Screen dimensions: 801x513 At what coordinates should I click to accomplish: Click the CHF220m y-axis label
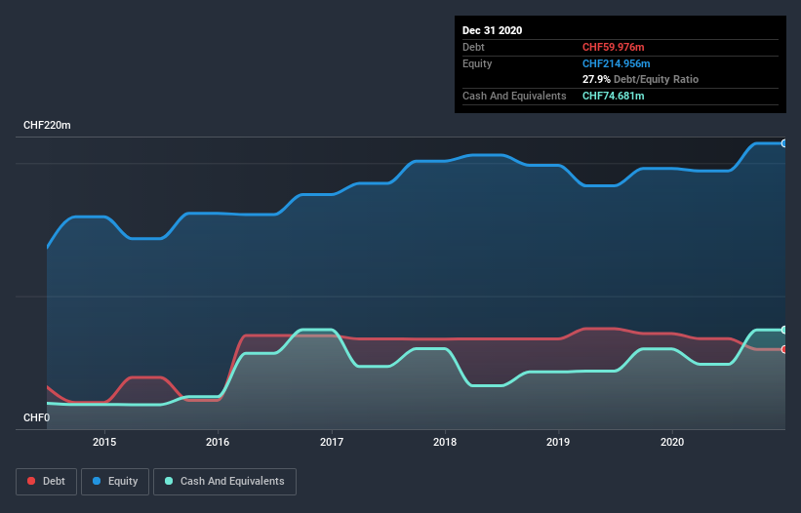coord(47,125)
